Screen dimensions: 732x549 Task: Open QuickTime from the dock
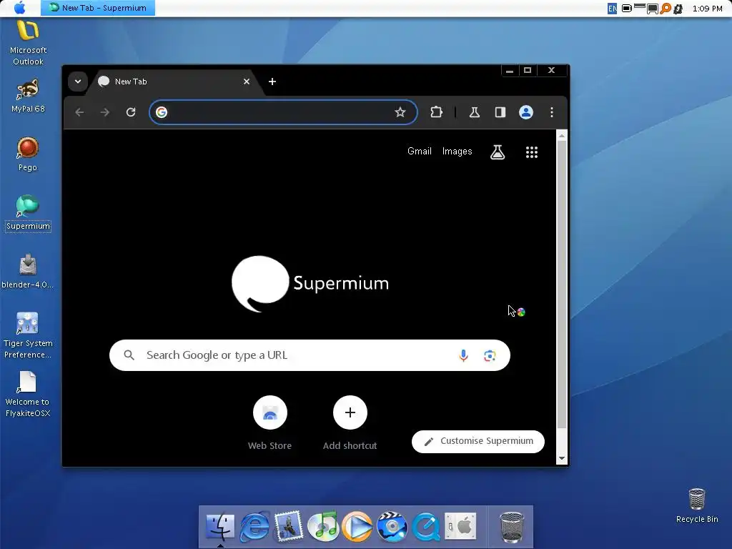(426, 527)
